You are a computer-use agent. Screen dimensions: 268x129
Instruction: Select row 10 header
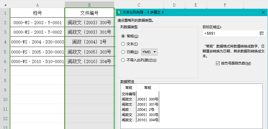coord(5,99)
